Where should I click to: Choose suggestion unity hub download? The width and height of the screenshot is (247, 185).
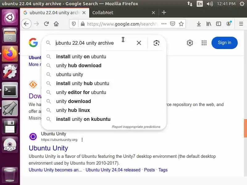[x=104, y=66]
